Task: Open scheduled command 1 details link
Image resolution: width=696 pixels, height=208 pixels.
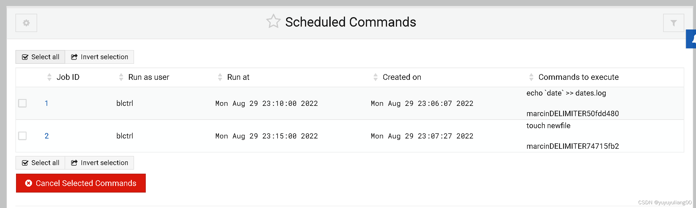Action: [x=47, y=103]
